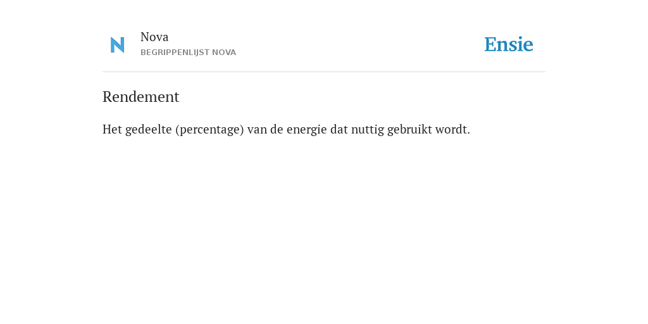
Task: Click the word 'BEGRIPPENLIJST' in the subtitle
Action: [x=175, y=53]
